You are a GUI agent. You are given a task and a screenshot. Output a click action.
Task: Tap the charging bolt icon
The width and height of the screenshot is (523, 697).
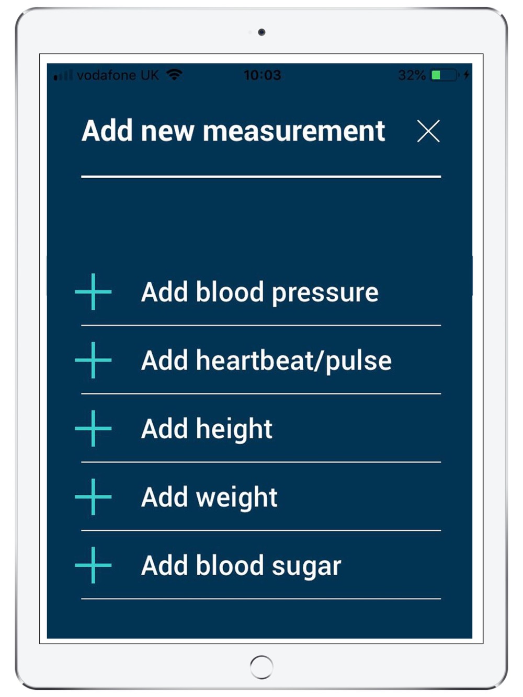(x=466, y=75)
